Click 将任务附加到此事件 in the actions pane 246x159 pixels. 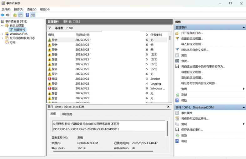point(194,119)
